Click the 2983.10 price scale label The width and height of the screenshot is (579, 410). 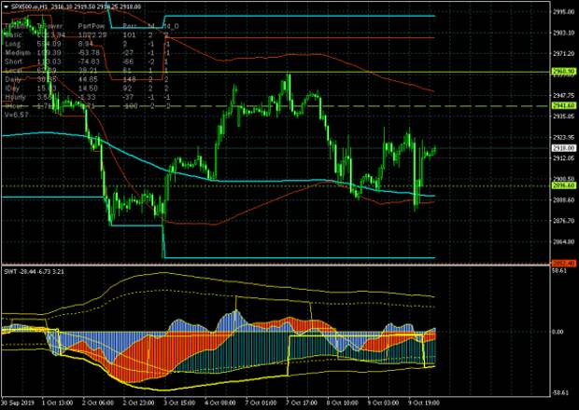(x=564, y=33)
